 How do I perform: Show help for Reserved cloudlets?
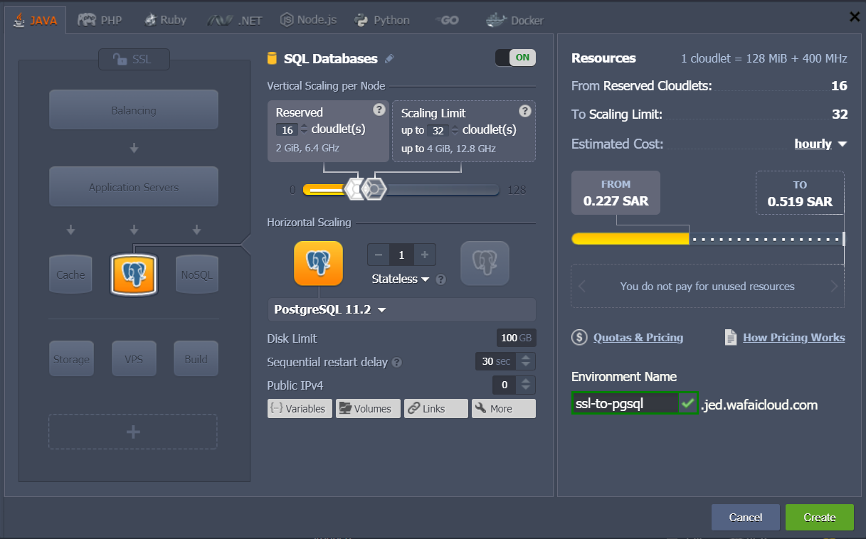[x=379, y=110]
